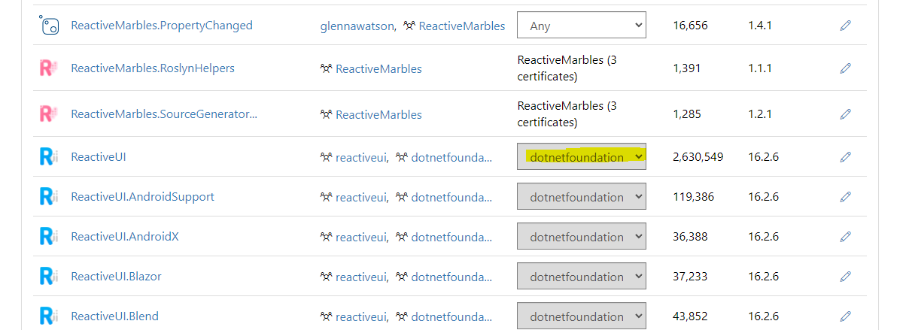The width and height of the screenshot is (909, 330).
Task: Click the edit pencil for ReactiveMarbles.RoslynHelpers
Action: pos(845,68)
